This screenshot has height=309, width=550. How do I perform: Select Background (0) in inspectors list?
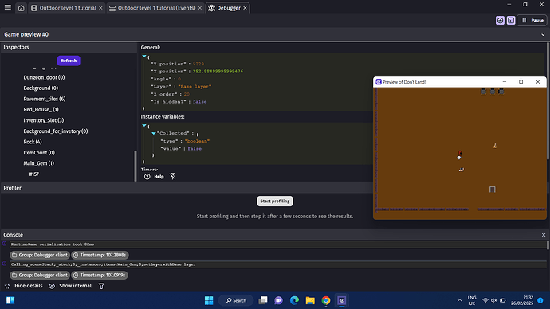point(41,88)
